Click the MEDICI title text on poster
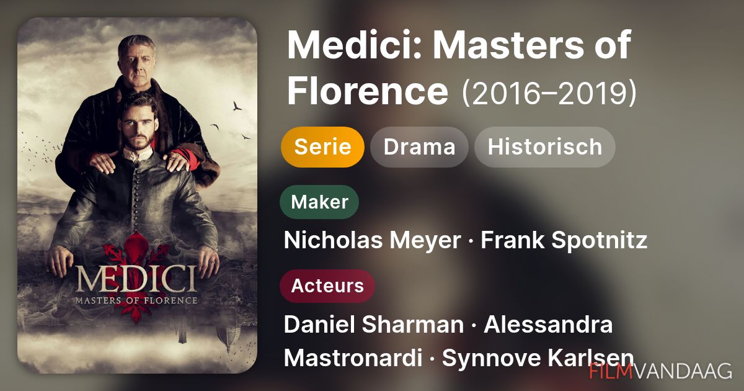The image size is (744, 391). click(136, 281)
